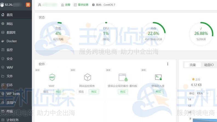This screenshot has width=217, height=122.
Task: Click the WAF shield software icon
Action: [x=52, y=77]
